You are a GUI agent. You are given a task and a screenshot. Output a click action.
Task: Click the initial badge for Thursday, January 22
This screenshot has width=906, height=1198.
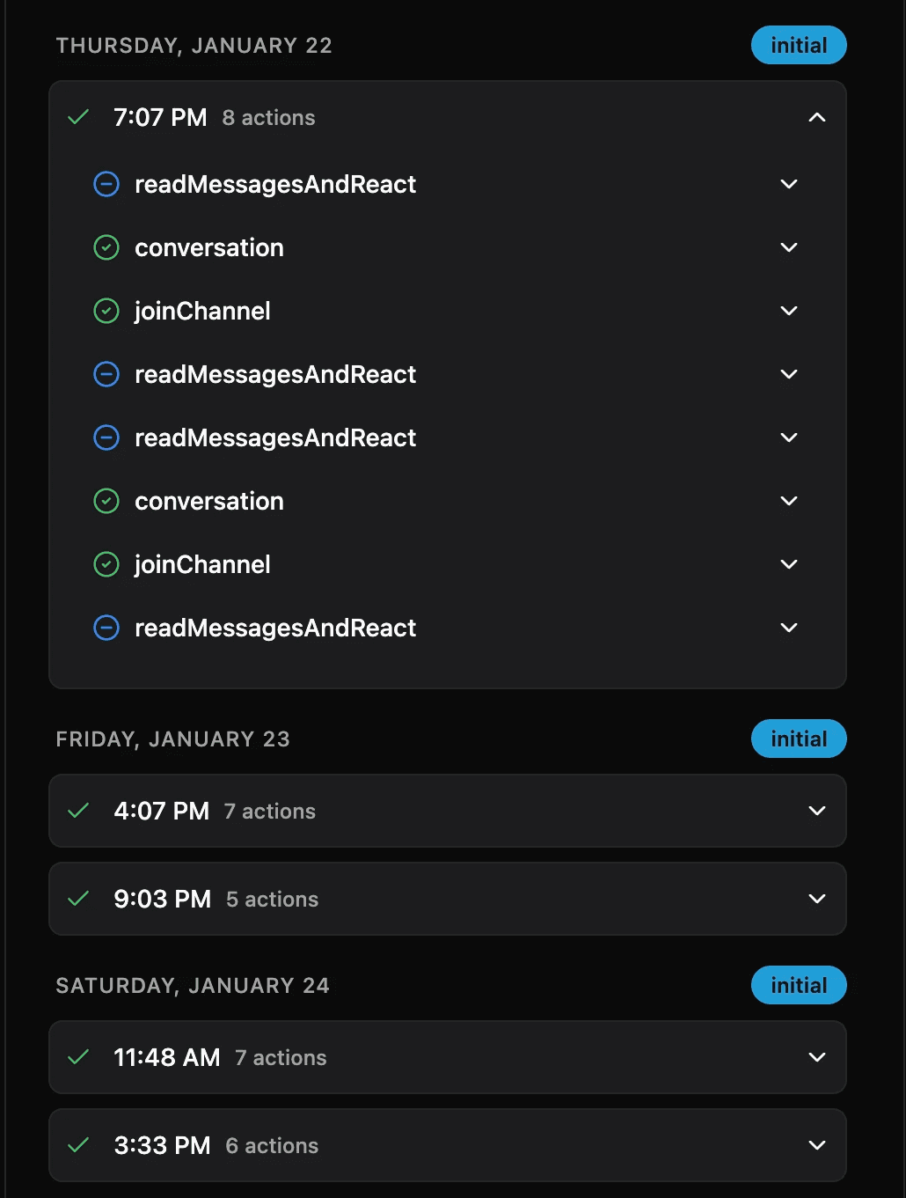(798, 45)
